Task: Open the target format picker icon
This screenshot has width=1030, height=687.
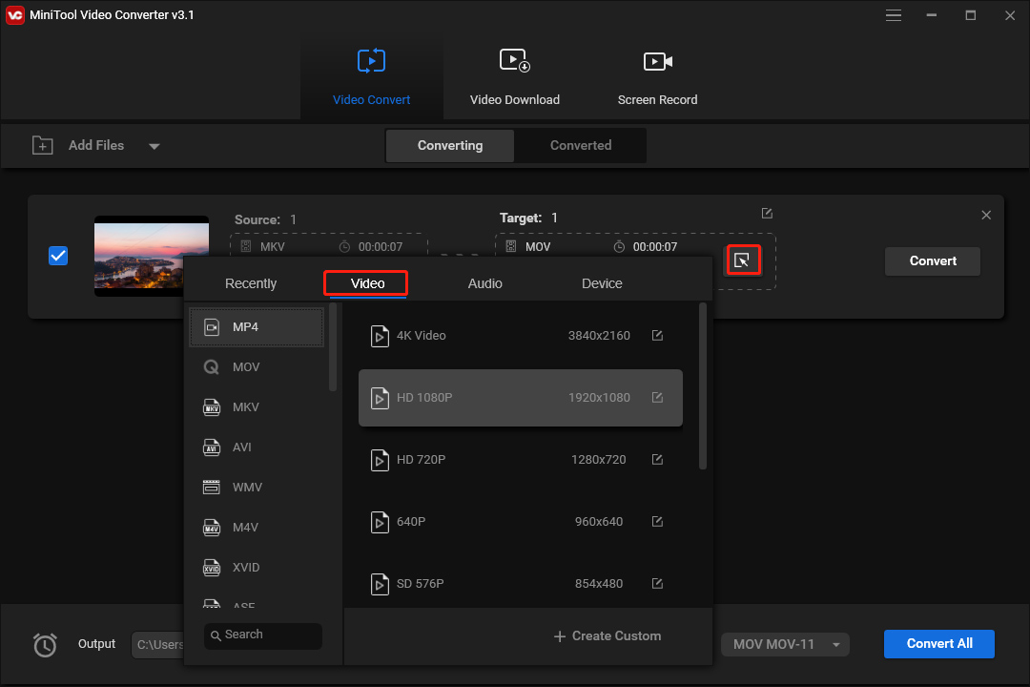Action: 743,260
